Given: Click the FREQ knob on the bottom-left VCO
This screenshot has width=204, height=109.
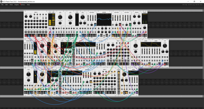Looking at the screenshot, I should 28,74.
